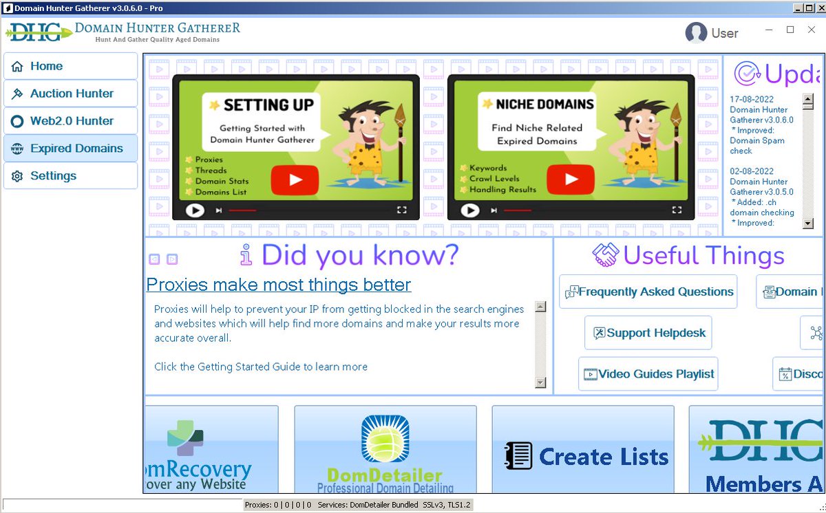826x513 pixels.
Task: Click the partially visible Domain button in Useful Things
Action: [x=790, y=292]
